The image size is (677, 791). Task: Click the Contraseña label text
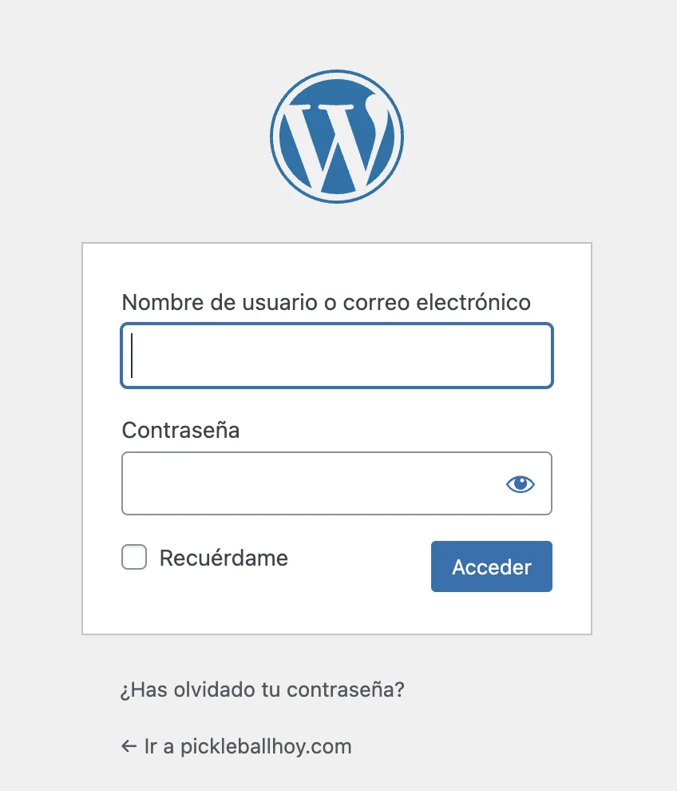pos(180,430)
